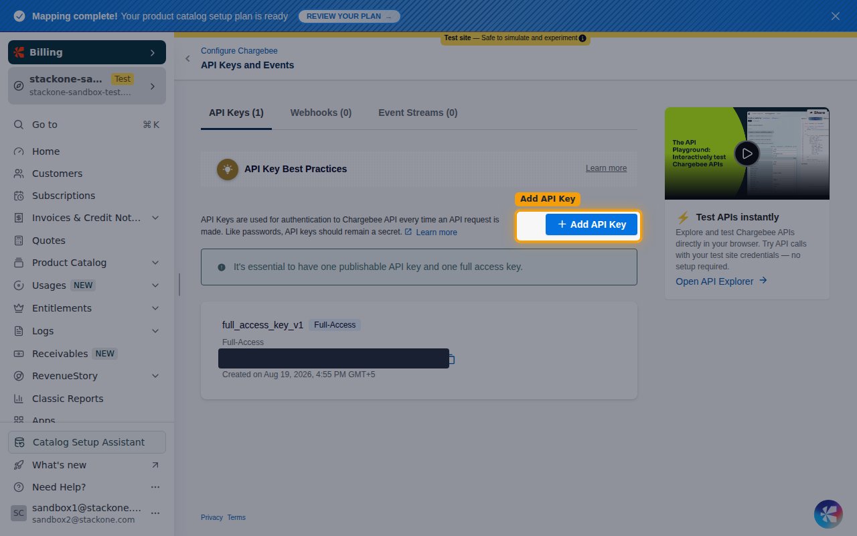Screen dimensions: 857x536
Task: Open the Billing product switcher
Action: [87, 52]
